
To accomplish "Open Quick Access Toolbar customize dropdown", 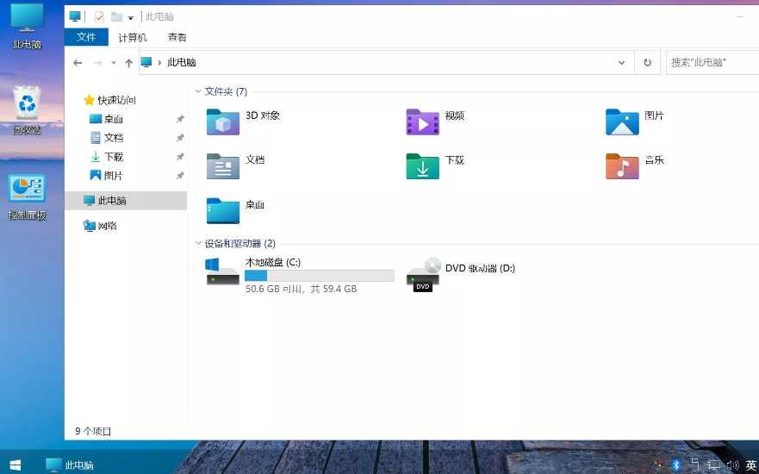I will click(x=131, y=17).
